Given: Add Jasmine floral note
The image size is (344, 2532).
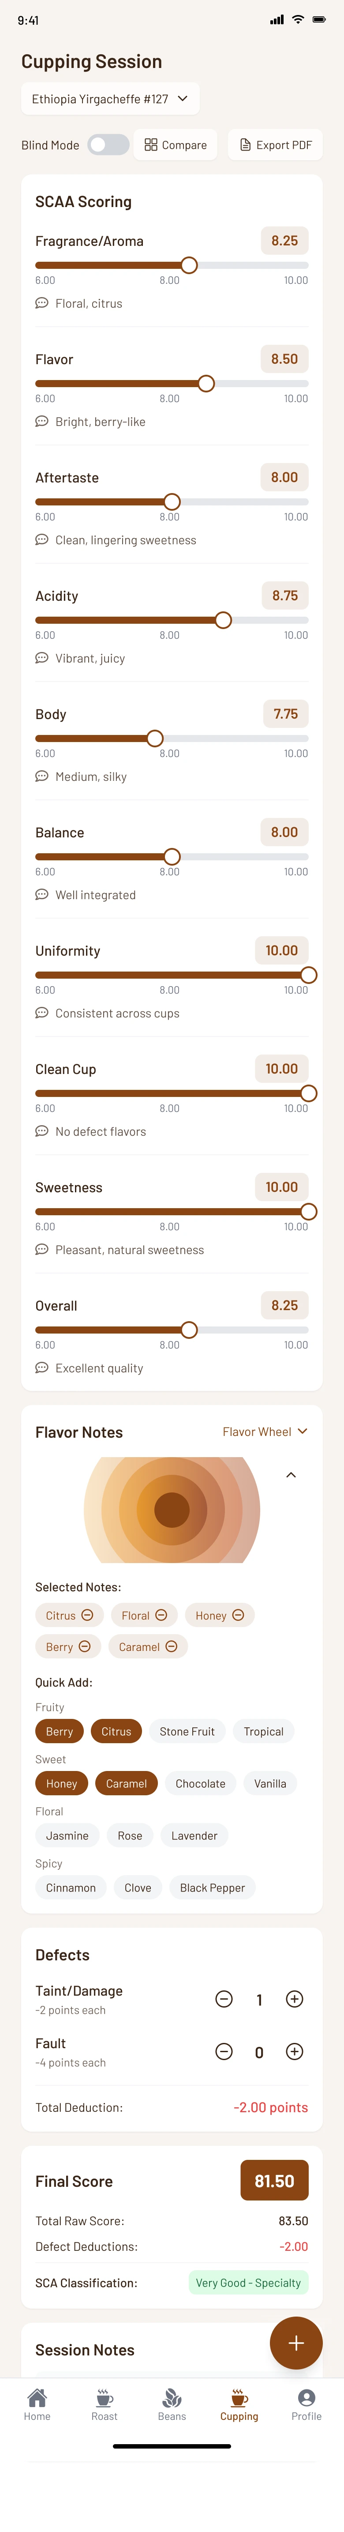Looking at the screenshot, I should [x=67, y=1835].
